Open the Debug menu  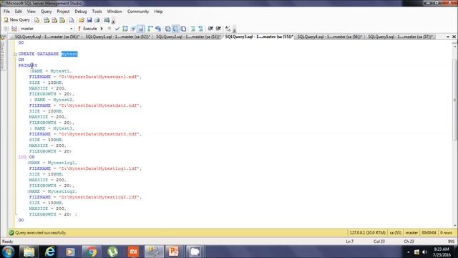[81, 11]
